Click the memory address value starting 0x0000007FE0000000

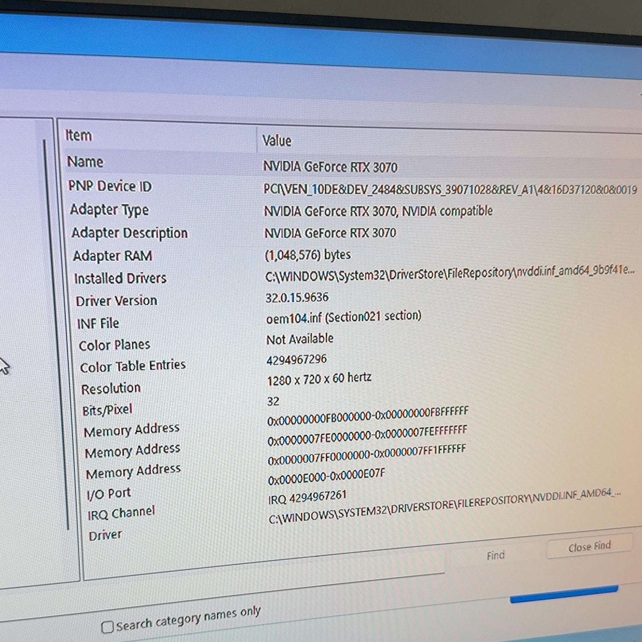coord(367,436)
